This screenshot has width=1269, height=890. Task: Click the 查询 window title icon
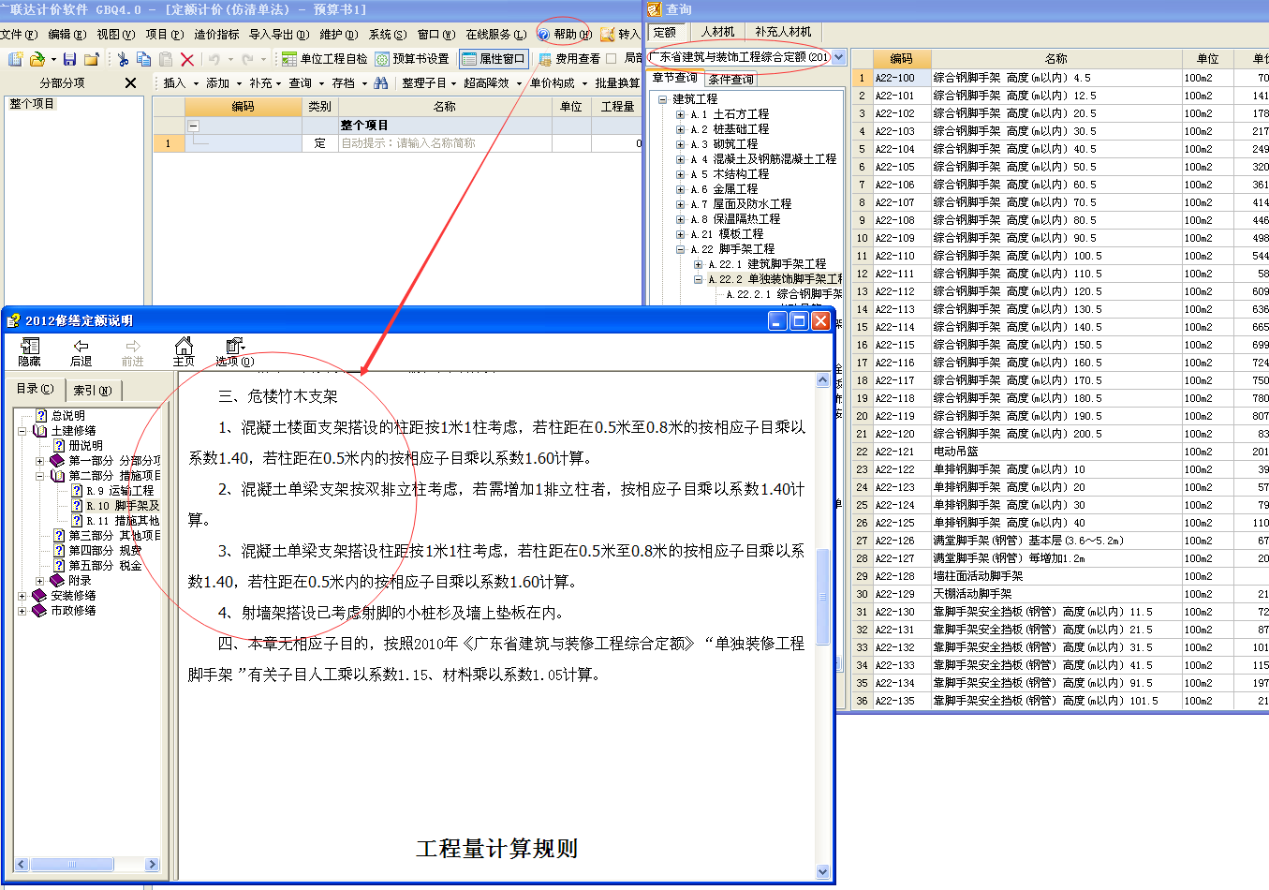[x=655, y=9]
